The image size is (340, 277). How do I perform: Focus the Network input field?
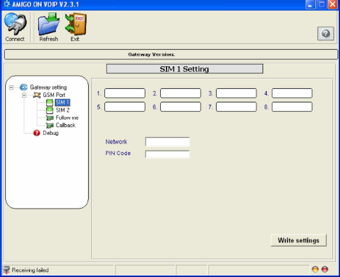coord(167,142)
